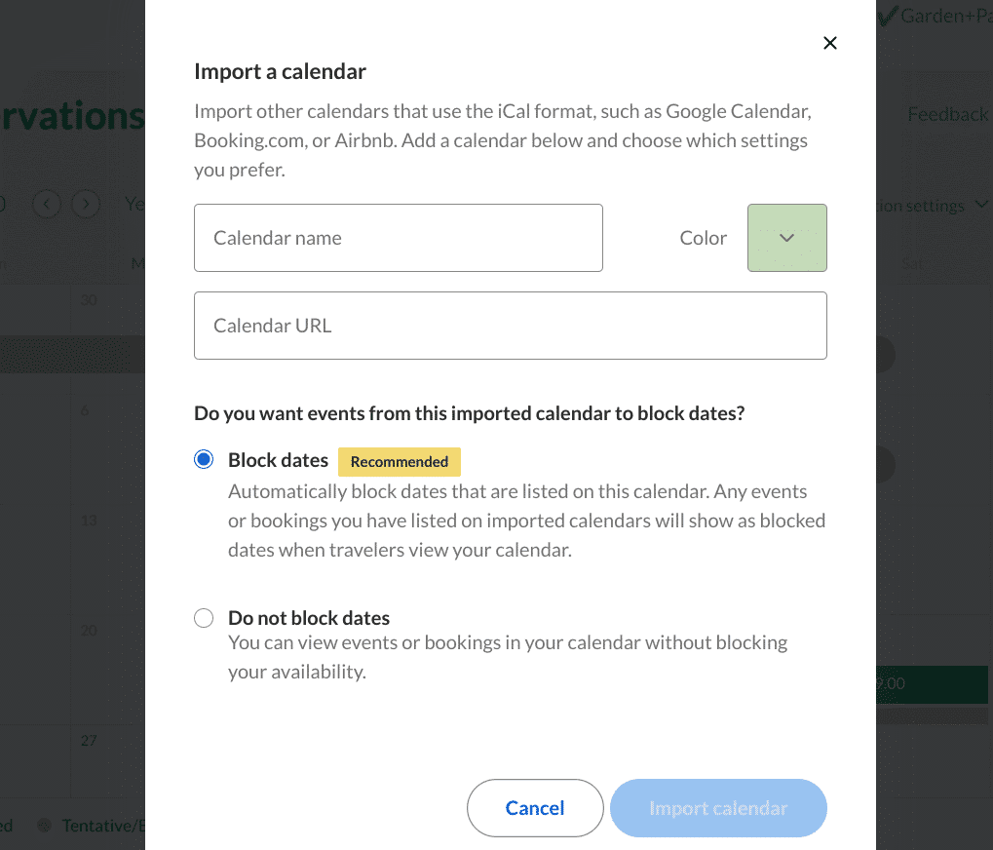Click the Import calendar button
The image size is (993, 850).
tap(718, 807)
